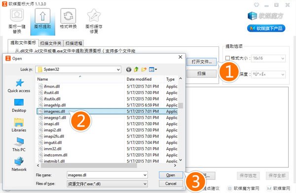Open the 软媒魔方官网 link

click(x=243, y=188)
